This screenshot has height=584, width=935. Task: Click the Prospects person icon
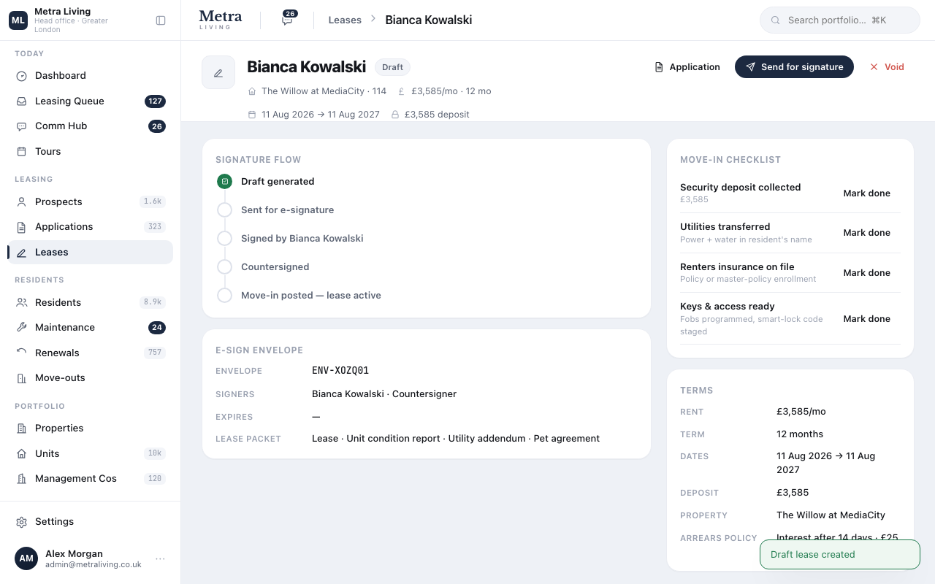click(21, 202)
